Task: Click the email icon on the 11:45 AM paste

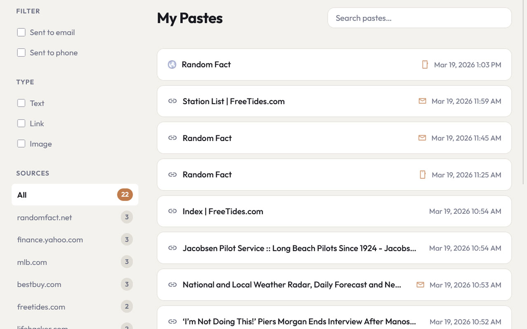Action: click(422, 138)
